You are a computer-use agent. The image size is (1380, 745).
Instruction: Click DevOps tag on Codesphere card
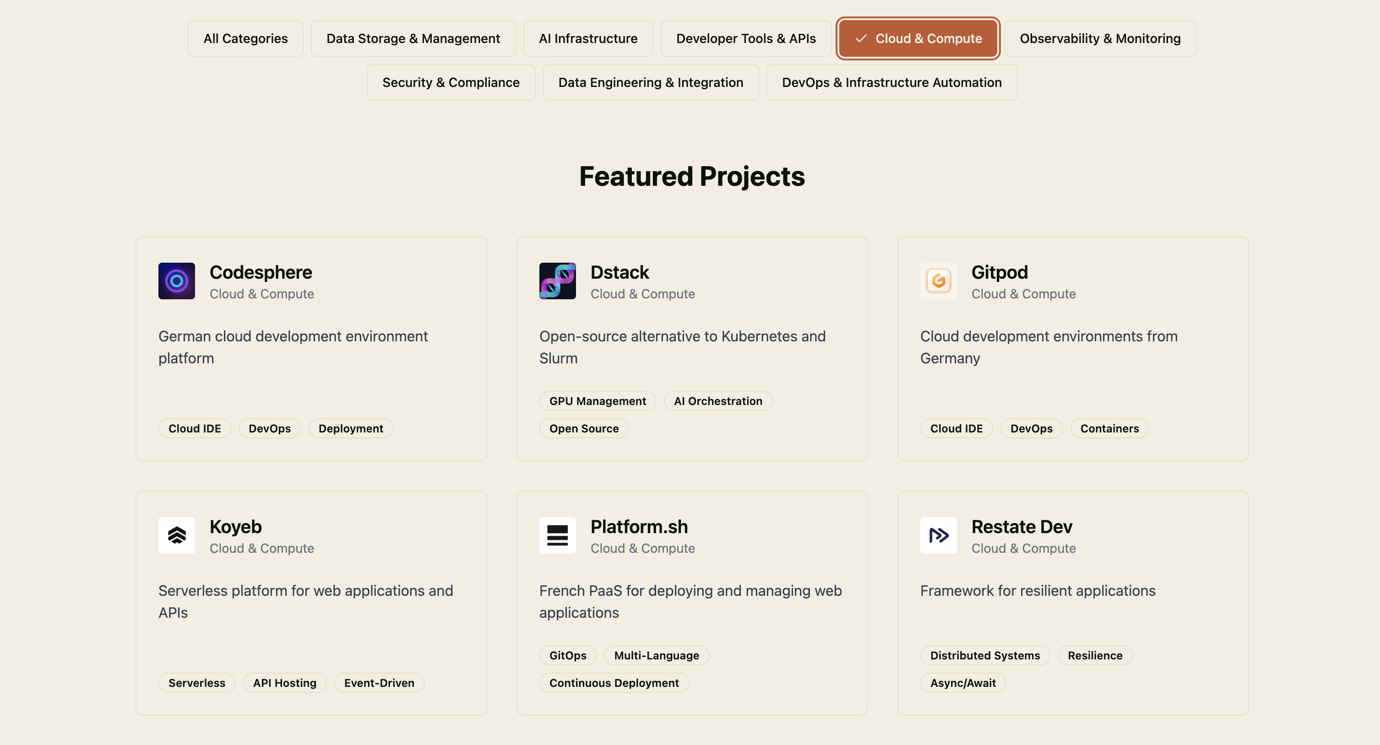pos(270,428)
